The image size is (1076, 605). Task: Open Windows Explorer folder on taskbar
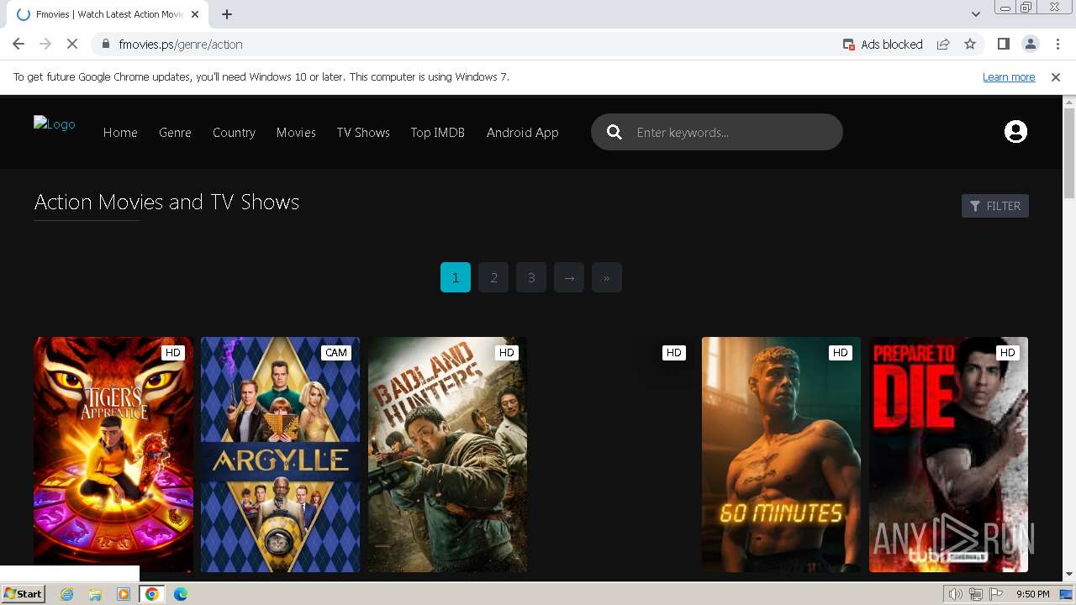click(x=95, y=594)
